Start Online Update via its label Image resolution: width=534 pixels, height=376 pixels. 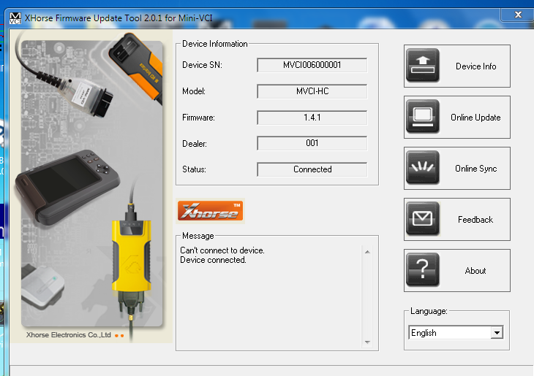[x=475, y=118]
